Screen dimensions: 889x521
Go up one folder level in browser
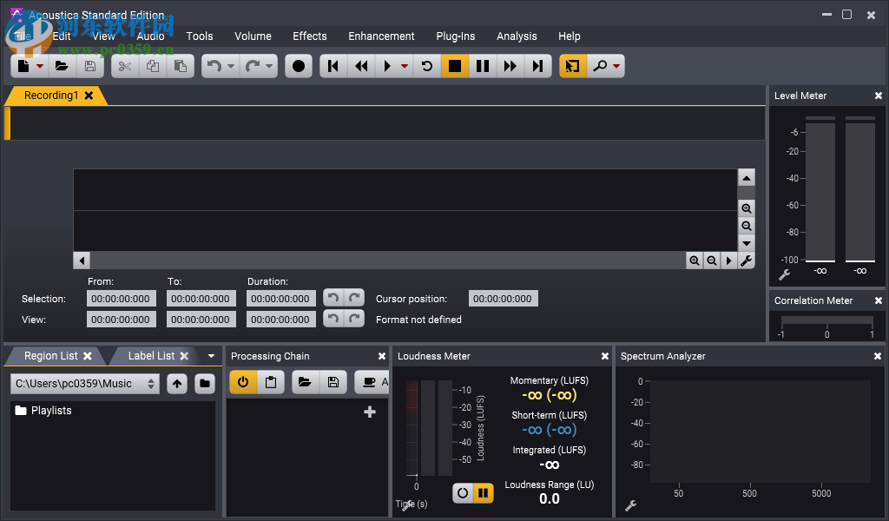click(x=177, y=383)
